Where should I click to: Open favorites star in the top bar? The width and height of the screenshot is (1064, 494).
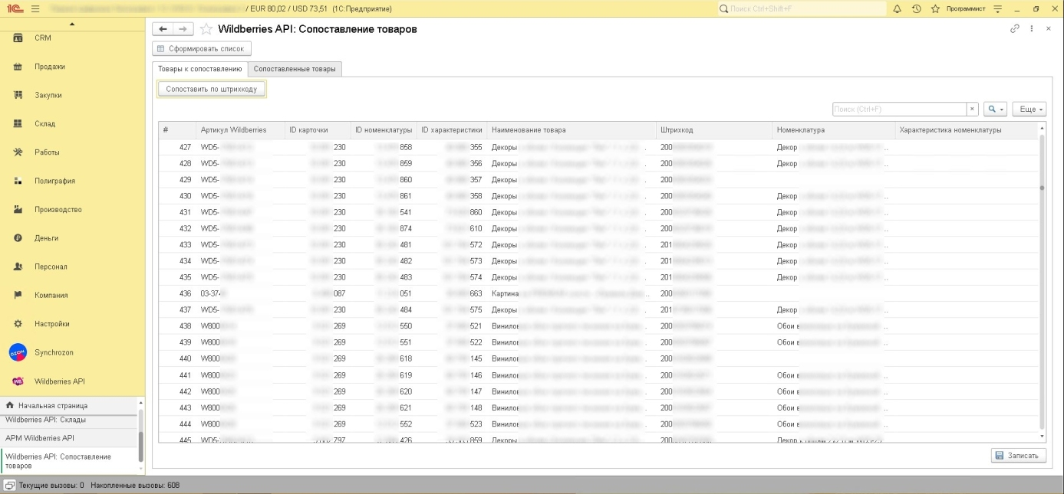935,8
